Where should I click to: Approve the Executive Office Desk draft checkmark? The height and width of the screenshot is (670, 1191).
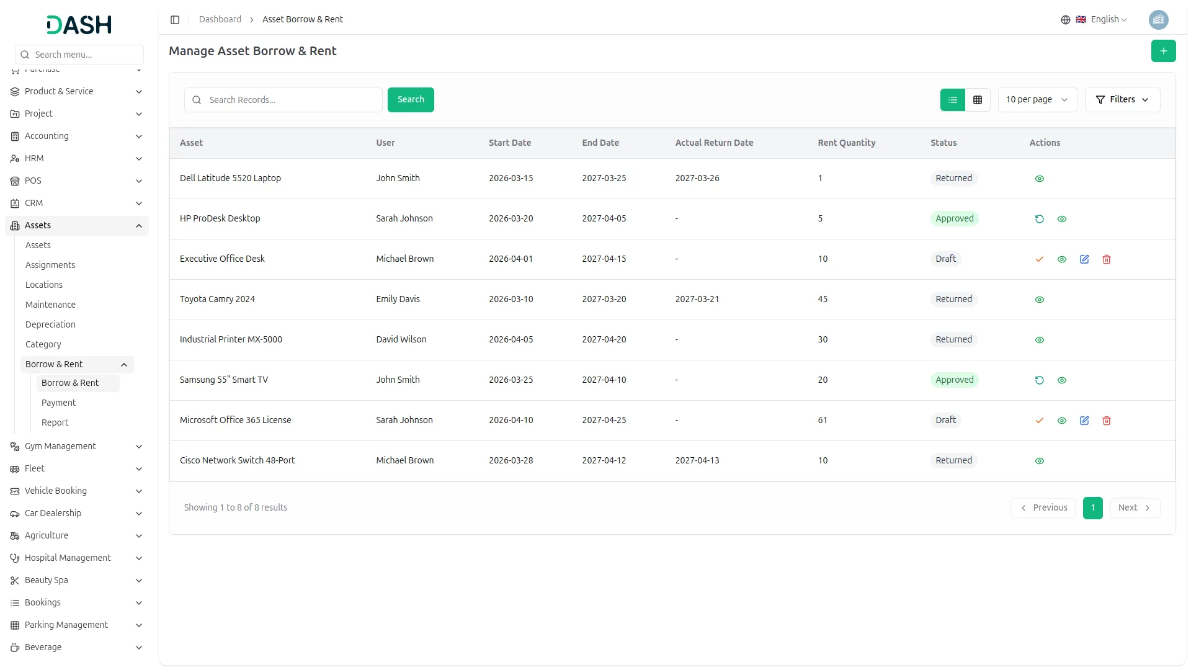pyautogui.click(x=1039, y=259)
